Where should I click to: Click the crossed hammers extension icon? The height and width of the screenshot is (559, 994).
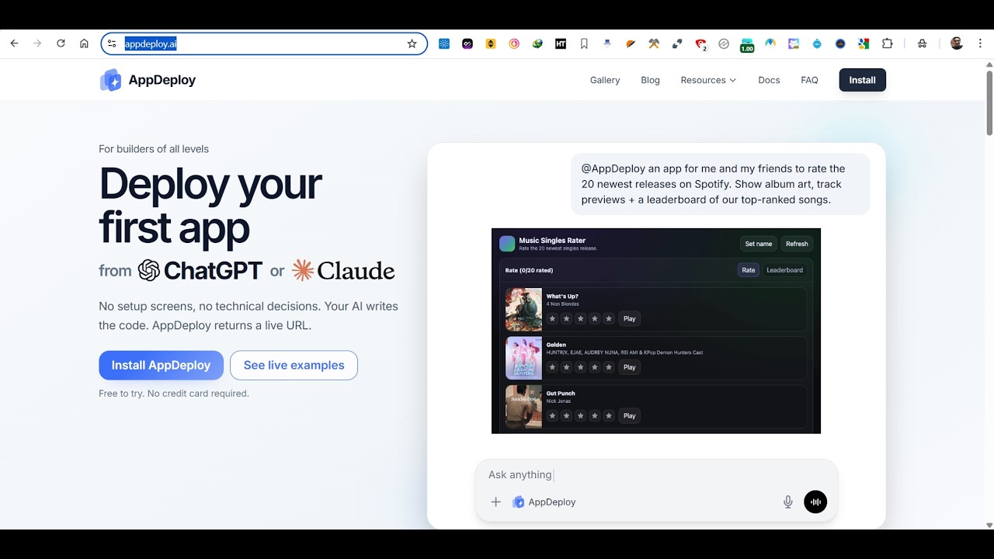654,43
